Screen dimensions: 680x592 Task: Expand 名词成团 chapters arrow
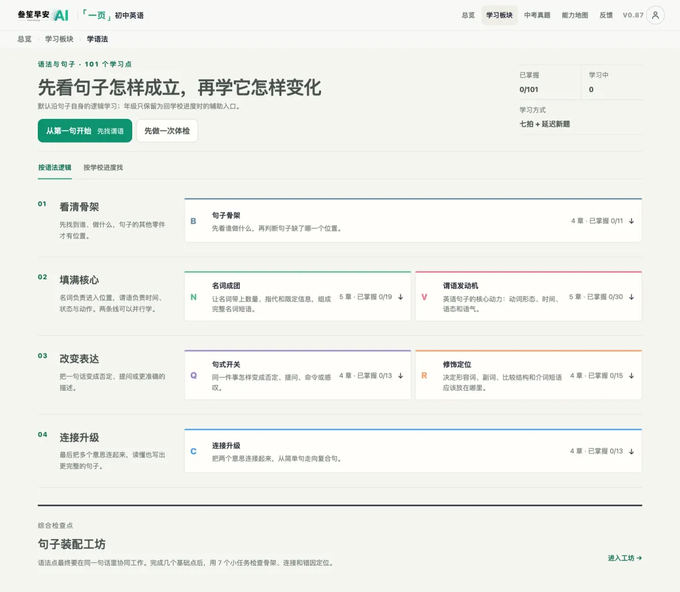point(400,297)
